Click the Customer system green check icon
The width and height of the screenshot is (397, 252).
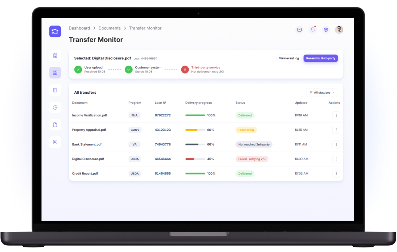coord(129,69)
